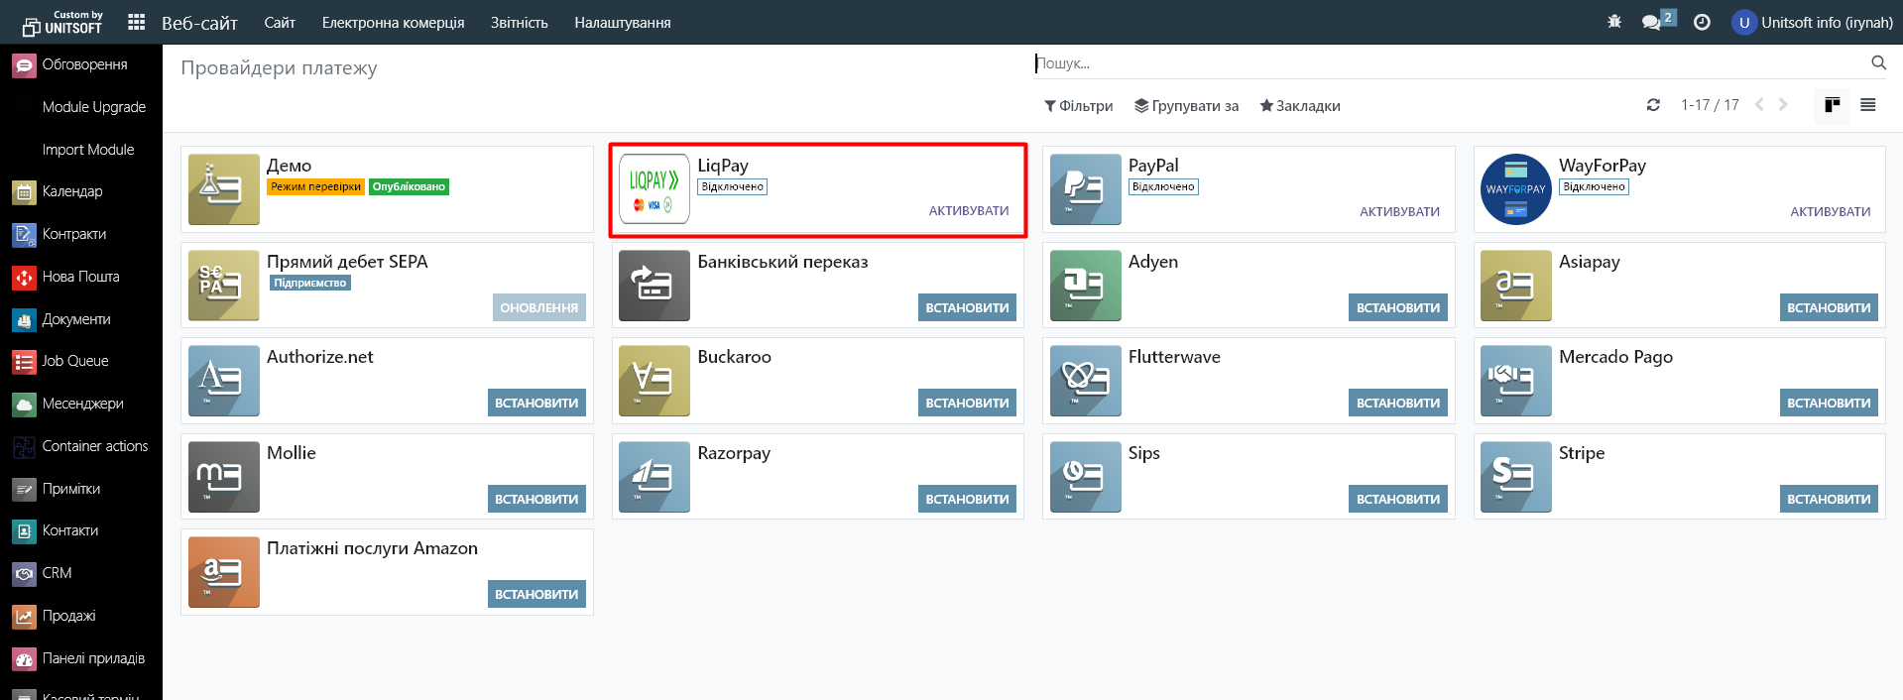The height and width of the screenshot is (700, 1903).
Task: Click the refresh list icon
Action: (x=1653, y=105)
